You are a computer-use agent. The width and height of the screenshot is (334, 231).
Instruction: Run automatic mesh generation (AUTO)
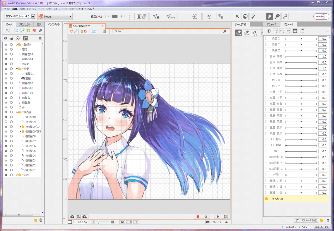coord(171,16)
